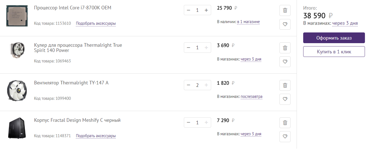Add Thermalright True Spirit cooler to wishlist

point(285,62)
